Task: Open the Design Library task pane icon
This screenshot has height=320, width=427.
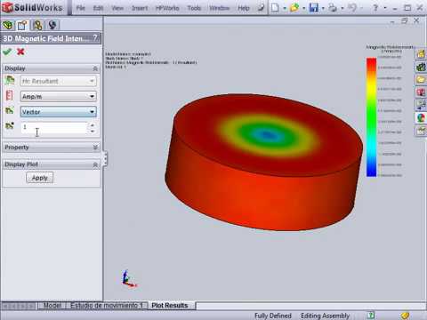Action: coord(421,67)
